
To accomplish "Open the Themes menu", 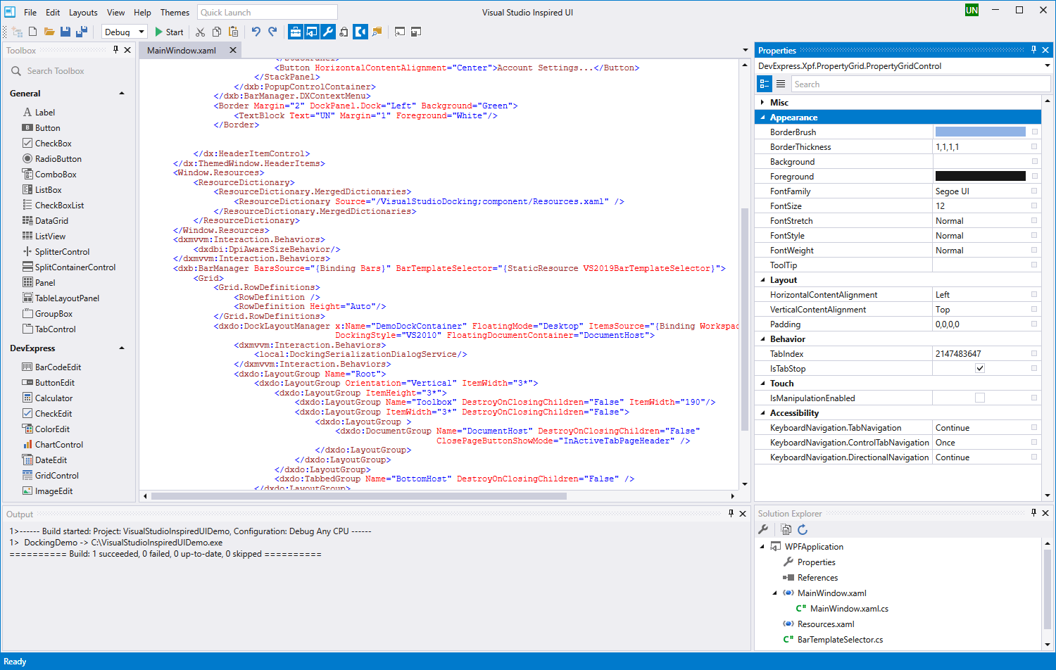I will coord(175,13).
